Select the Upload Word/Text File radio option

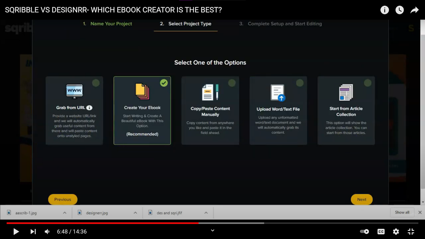pos(300,83)
